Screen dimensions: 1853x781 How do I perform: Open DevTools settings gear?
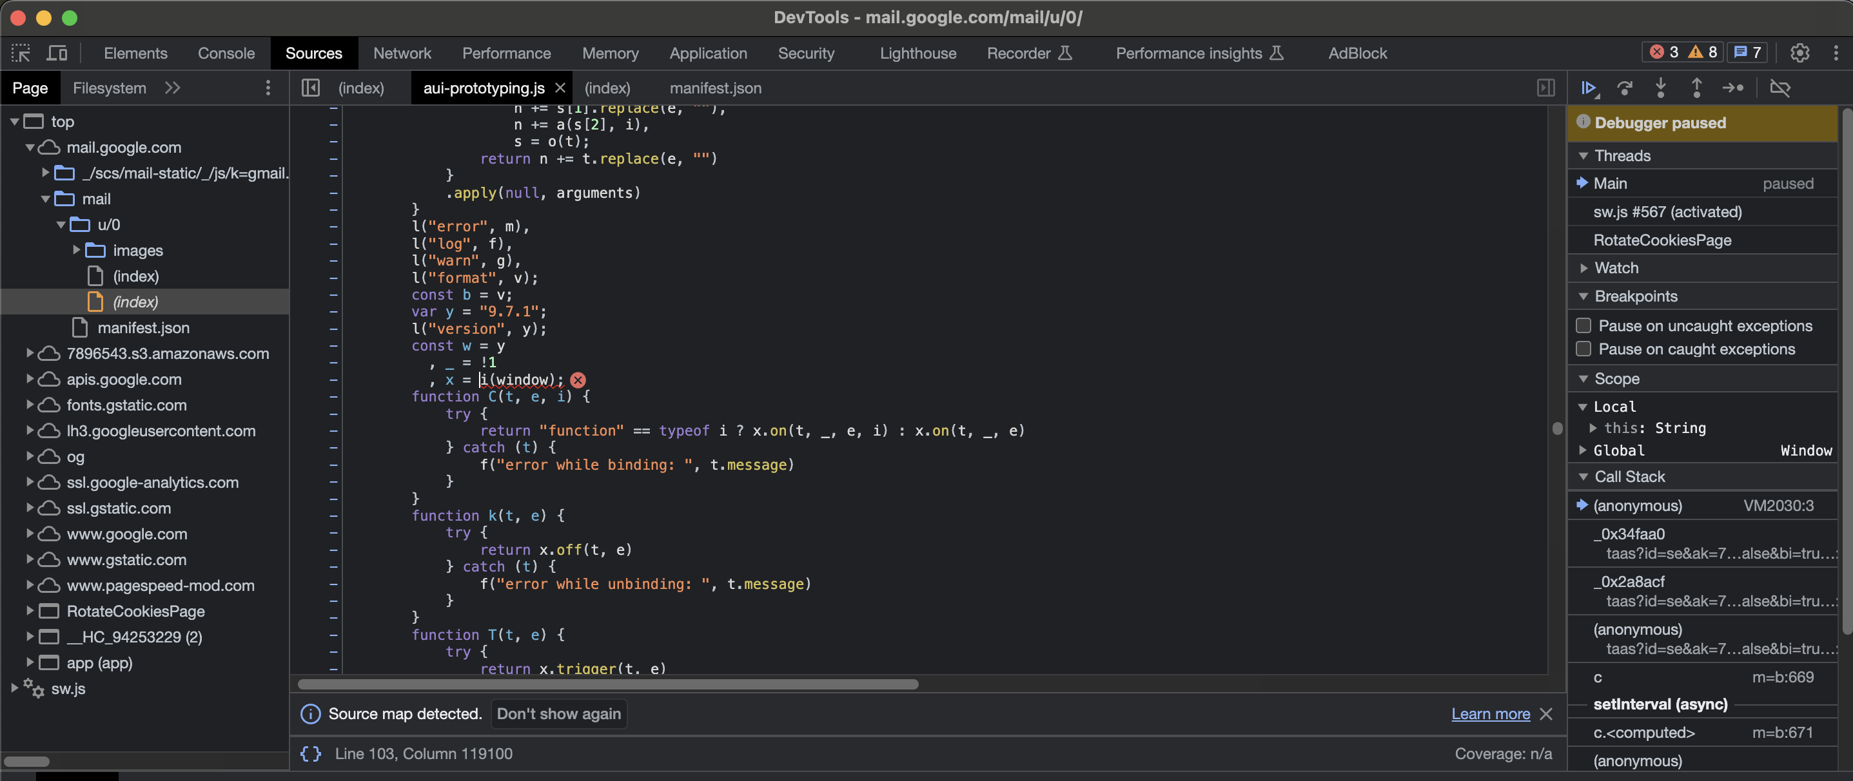(1799, 52)
